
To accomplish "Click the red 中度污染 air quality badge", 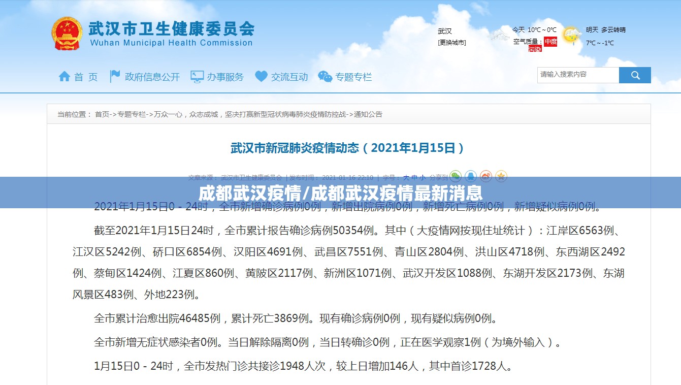I will click(550, 42).
